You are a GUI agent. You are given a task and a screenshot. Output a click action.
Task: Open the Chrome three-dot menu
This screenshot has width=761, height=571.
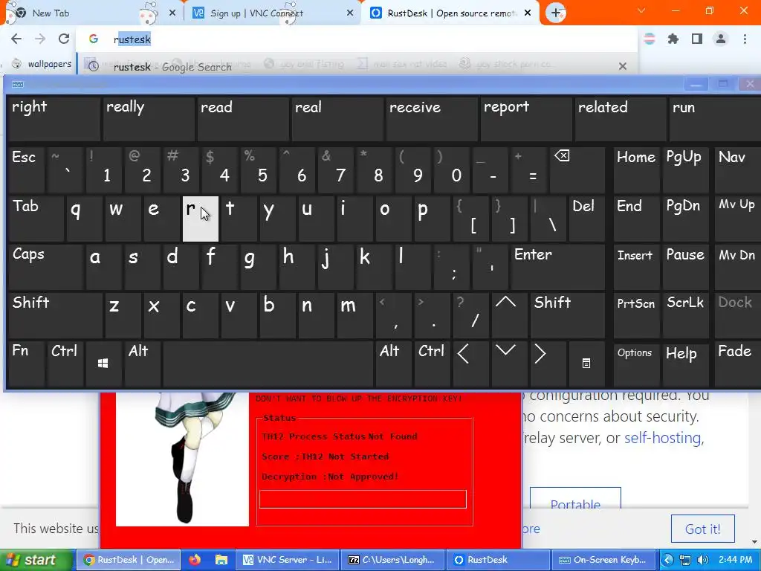tap(745, 39)
